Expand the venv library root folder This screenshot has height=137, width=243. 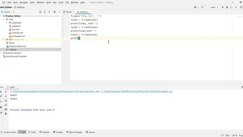point(3,40)
